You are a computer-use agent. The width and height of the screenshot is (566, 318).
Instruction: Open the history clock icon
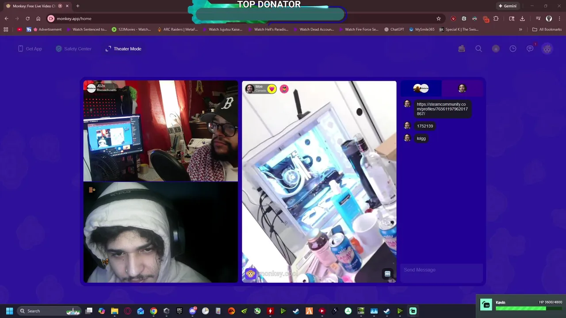(513, 49)
